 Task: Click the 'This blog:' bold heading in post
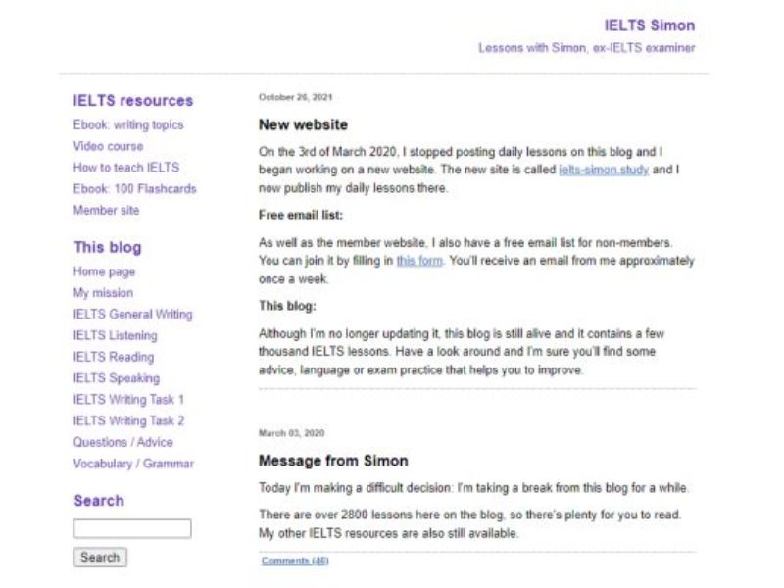pos(287,306)
